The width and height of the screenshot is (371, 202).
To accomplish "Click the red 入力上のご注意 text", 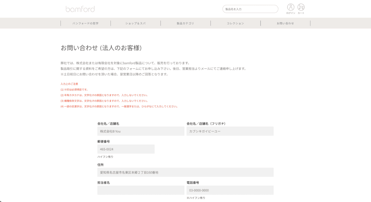I will point(69,84).
